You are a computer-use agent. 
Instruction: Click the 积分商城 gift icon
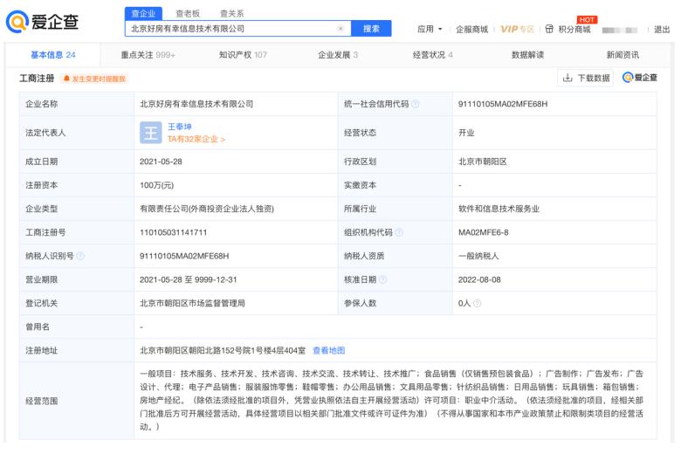(x=548, y=29)
